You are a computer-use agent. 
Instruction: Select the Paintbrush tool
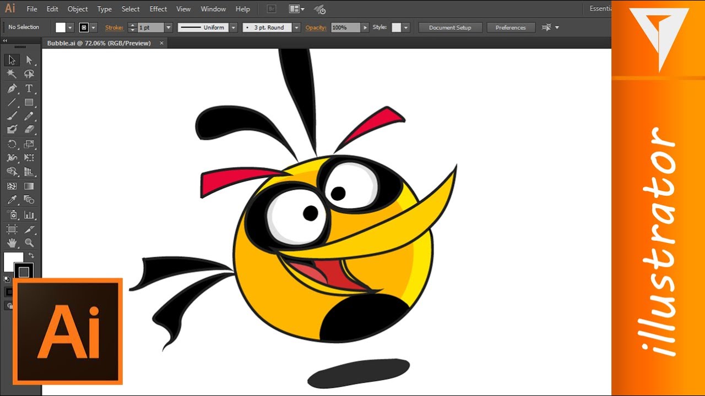pos(11,116)
